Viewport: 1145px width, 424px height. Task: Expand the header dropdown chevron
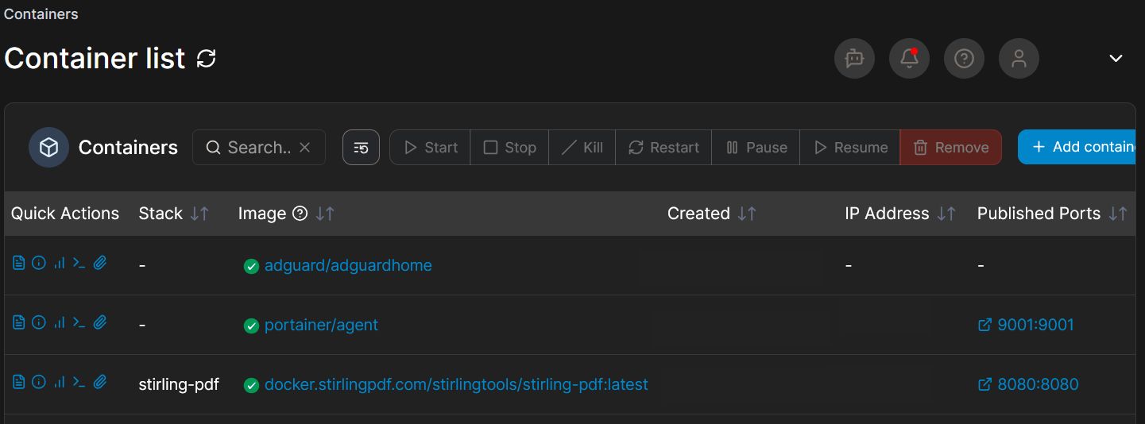(x=1116, y=59)
